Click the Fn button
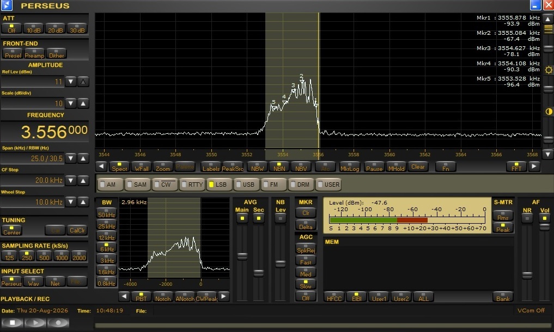The height and width of the screenshot is (332, 554). (446, 167)
